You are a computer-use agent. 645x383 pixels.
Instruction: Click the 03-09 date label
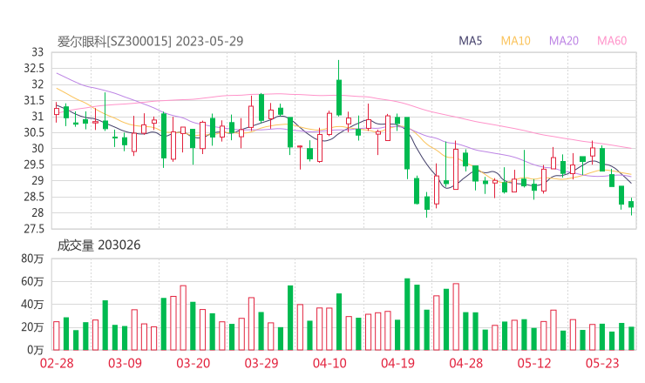(125, 363)
